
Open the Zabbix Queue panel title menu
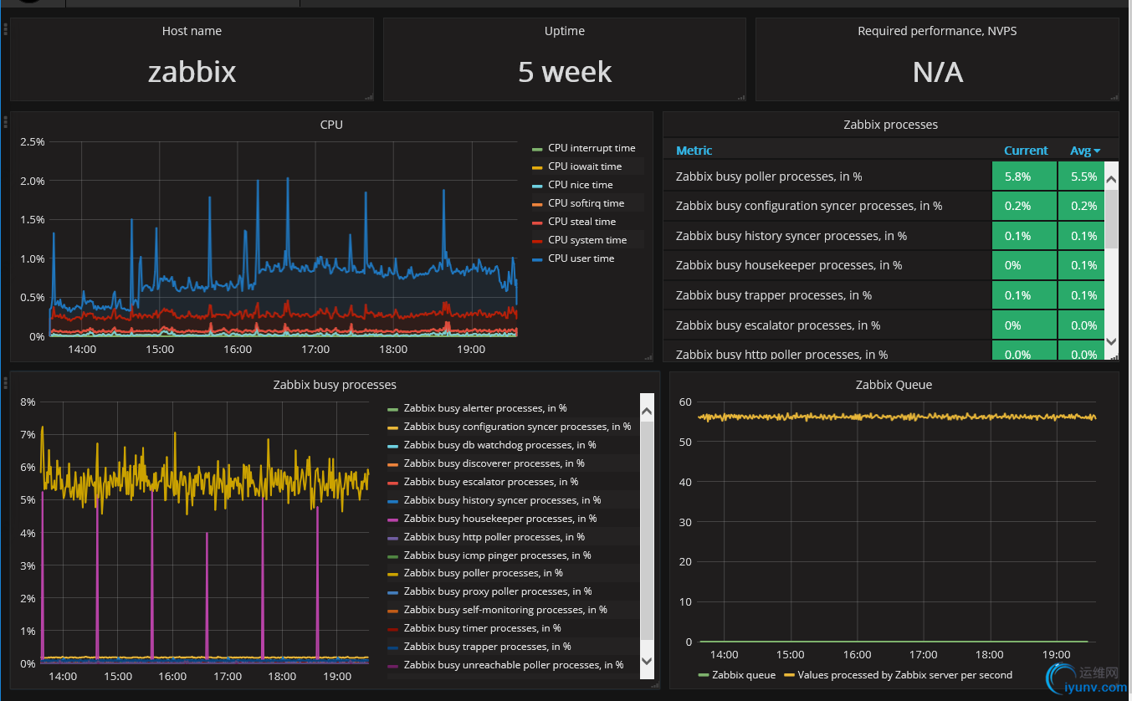coord(894,385)
